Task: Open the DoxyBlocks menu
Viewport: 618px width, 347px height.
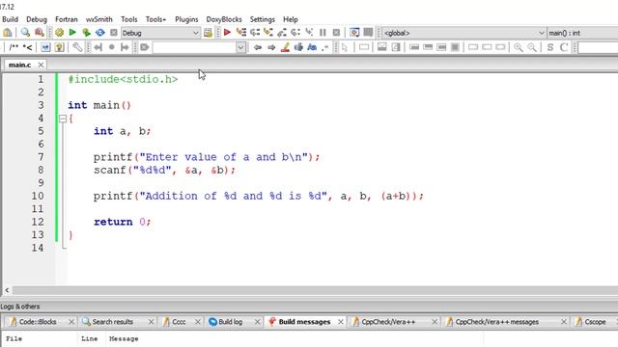Action: [224, 19]
